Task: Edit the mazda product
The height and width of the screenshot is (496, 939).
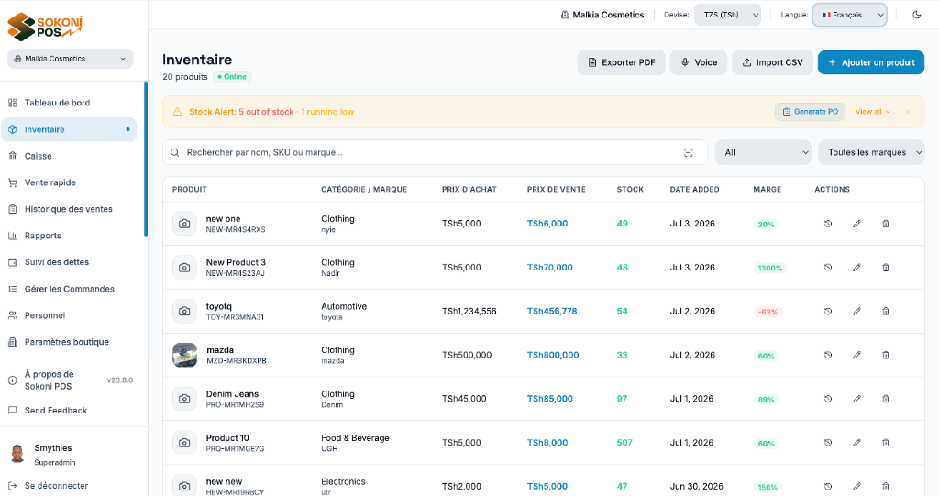Action: click(x=856, y=355)
